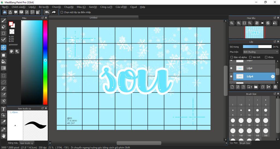Click the cloud save toolbar icon
Image resolution: width=280 pixels, height=149 pixels.
5,12
